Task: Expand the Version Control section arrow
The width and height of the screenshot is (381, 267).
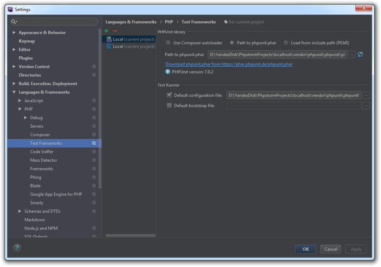Action: [x=14, y=66]
